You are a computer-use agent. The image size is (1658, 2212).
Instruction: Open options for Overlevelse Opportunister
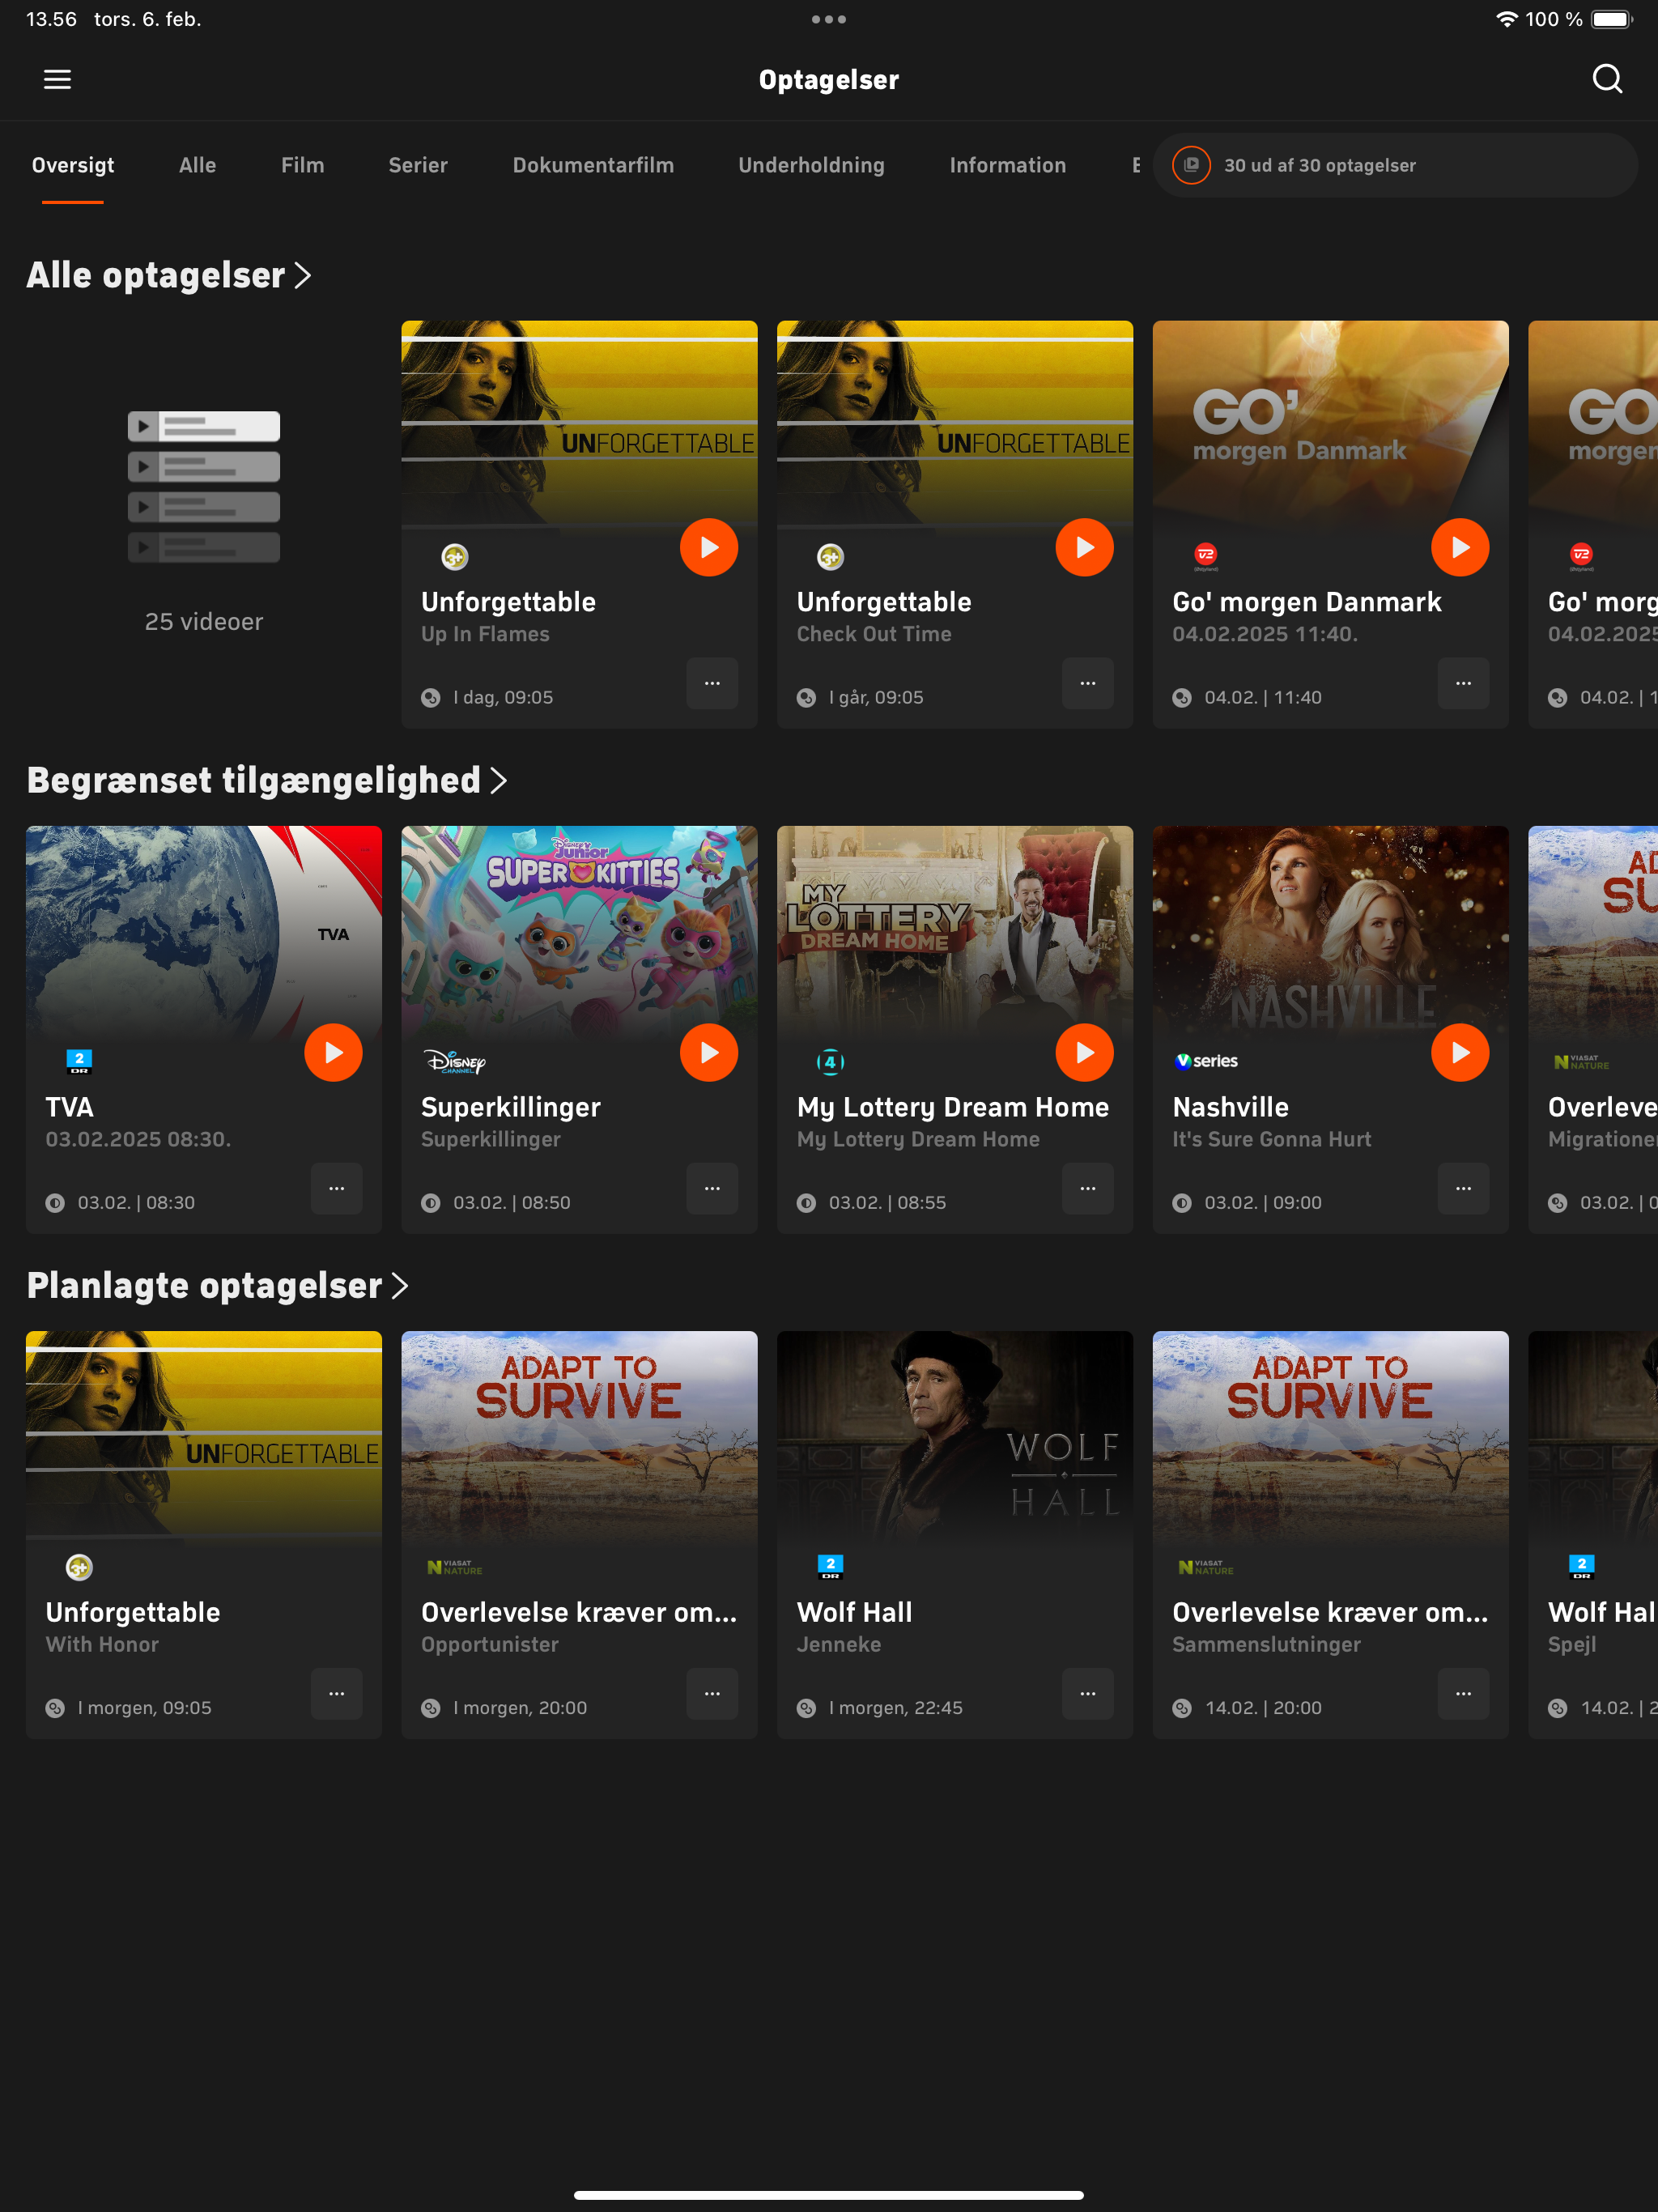point(712,1693)
